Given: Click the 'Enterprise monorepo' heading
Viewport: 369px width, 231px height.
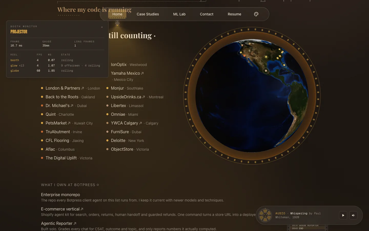Looking at the screenshot, I should tap(60, 195).
